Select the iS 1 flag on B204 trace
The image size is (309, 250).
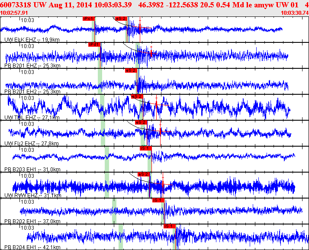pyautogui.click(x=170, y=226)
